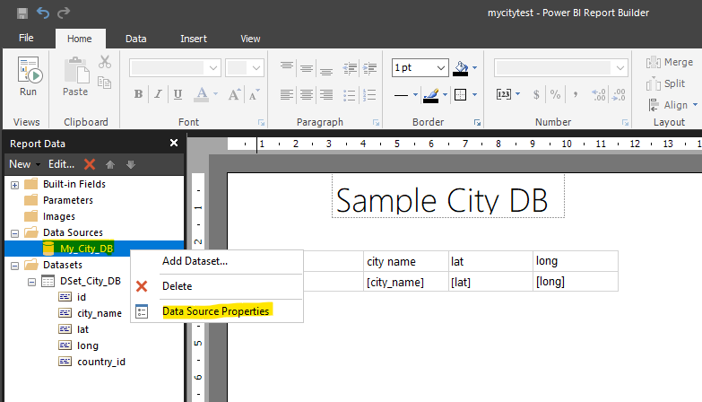Align paragraph right
Screen dimensions: 702x402
coord(326,94)
